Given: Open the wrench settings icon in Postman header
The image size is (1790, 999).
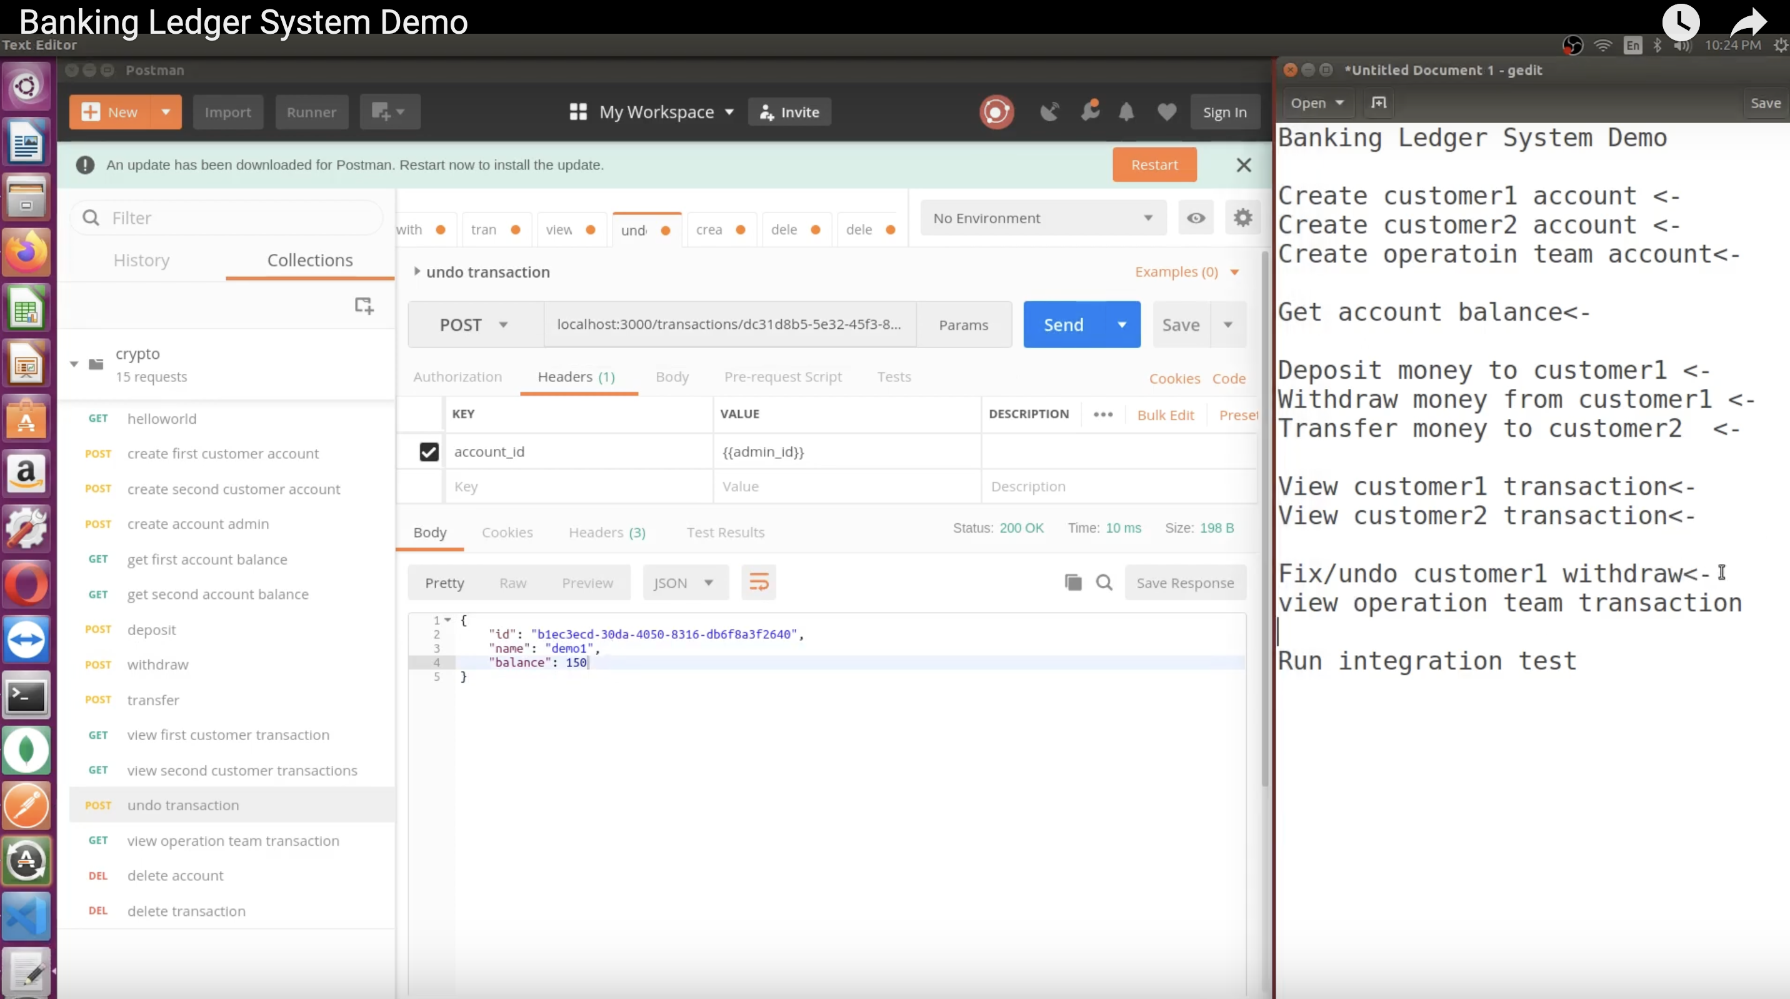Looking at the screenshot, I should pyautogui.click(x=1090, y=111).
